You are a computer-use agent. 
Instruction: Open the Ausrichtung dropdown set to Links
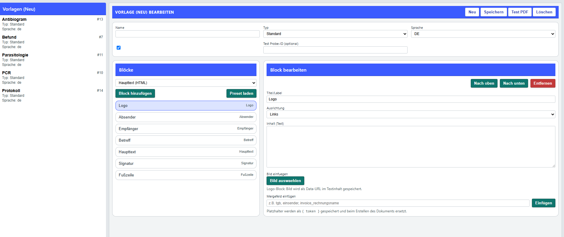coord(411,114)
